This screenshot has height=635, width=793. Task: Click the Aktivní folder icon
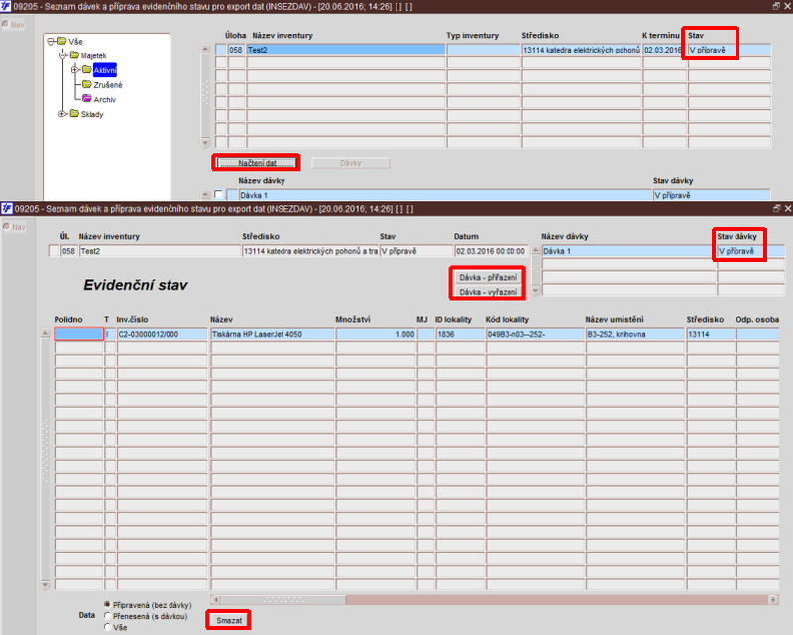(x=87, y=69)
